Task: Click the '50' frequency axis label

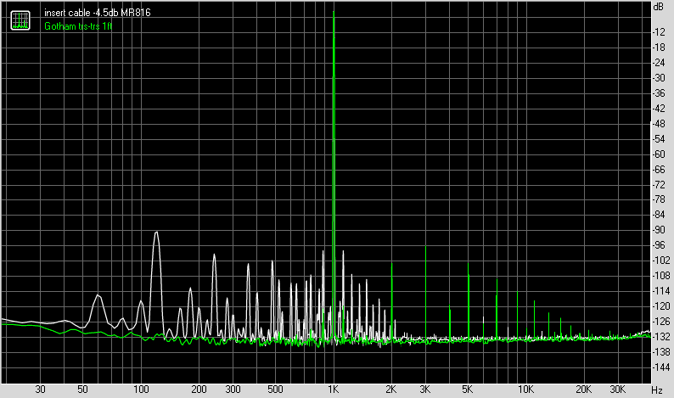Action: (x=82, y=390)
